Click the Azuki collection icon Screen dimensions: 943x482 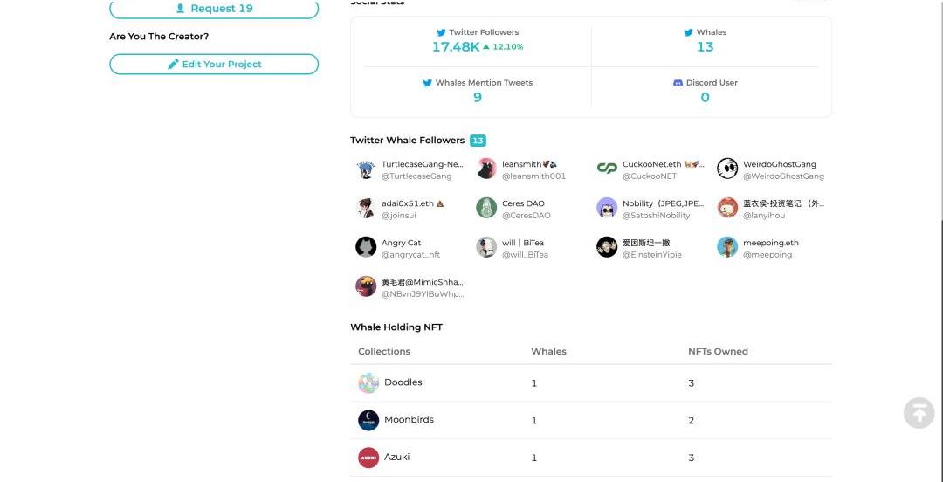[368, 458]
